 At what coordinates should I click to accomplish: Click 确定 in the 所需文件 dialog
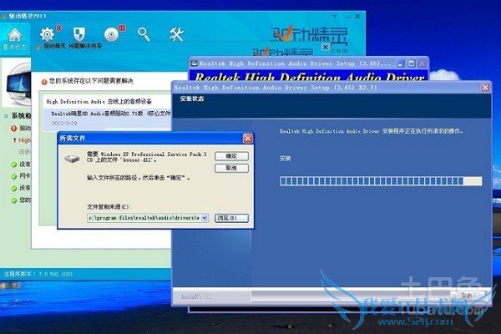[231, 156]
